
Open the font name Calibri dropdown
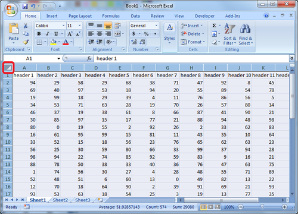coord(63,26)
